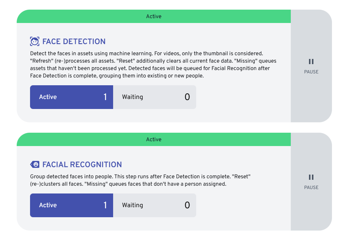Image resolution: width=352 pixels, height=235 pixels.
Task: Click the PAUSE label beside Facial Recognition
Action: tap(311, 188)
